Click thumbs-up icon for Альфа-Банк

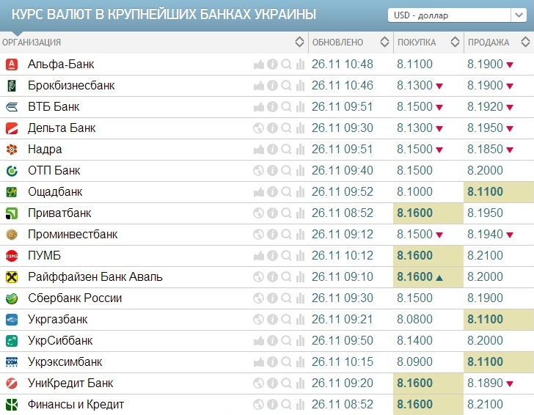pos(259,64)
